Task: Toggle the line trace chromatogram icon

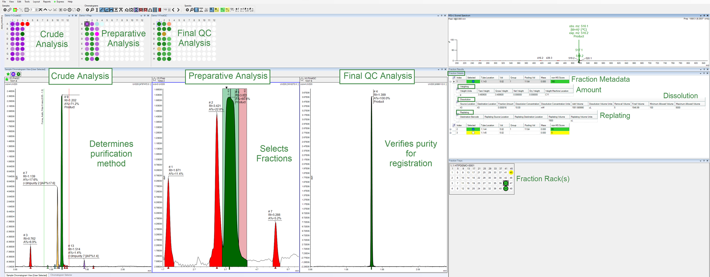Action: (107, 10)
